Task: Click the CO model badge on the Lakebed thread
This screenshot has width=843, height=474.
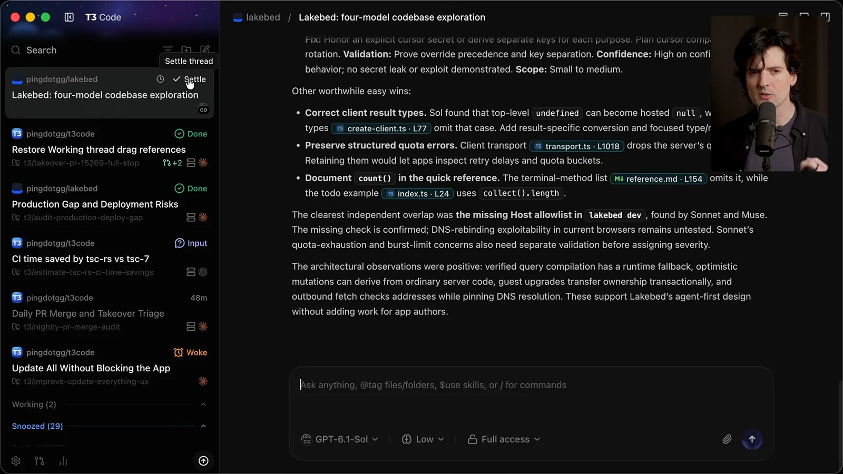Action: pos(203,110)
